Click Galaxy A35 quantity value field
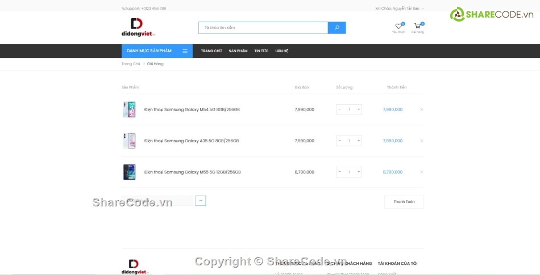540x275 pixels. (x=349, y=141)
